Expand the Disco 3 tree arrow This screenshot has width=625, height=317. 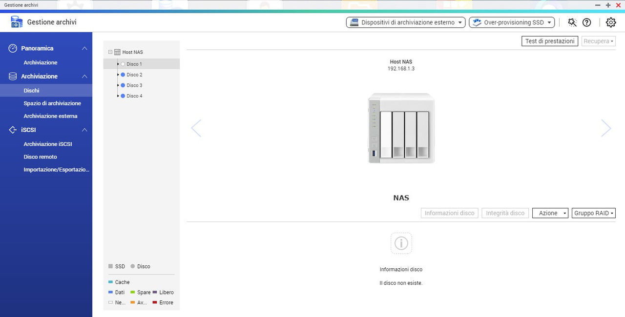coord(118,85)
